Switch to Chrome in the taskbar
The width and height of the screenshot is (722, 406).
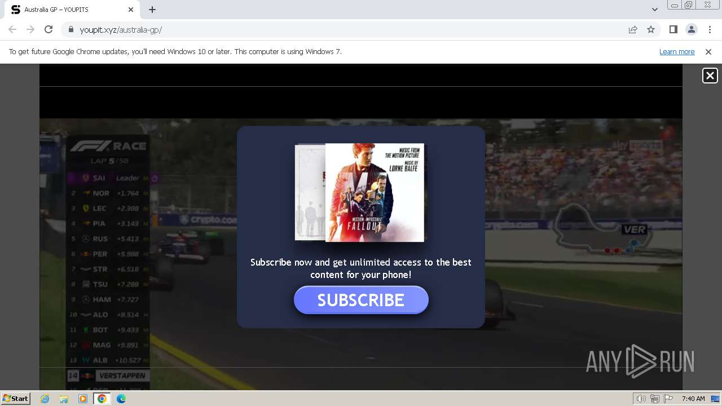[102, 399]
